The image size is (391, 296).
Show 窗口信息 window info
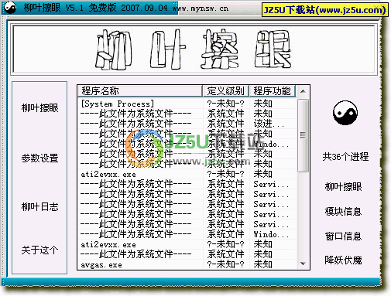pyautogui.click(x=343, y=236)
